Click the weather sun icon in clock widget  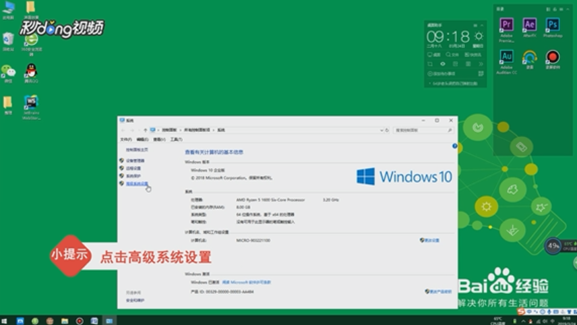point(479,36)
